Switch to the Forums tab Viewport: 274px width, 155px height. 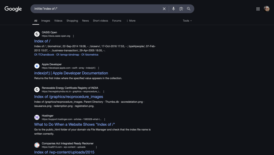click(x=117, y=21)
